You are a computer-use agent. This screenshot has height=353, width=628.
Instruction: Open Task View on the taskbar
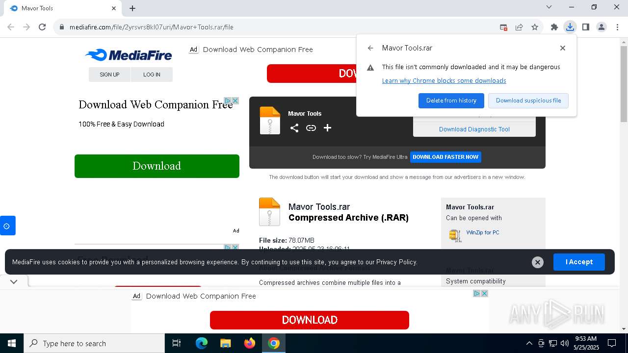pyautogui.click(x=177, y=343)
